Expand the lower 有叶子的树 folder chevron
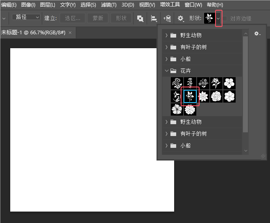The width and height of the screenshot is (270, 223). click(x=166, y=134)
